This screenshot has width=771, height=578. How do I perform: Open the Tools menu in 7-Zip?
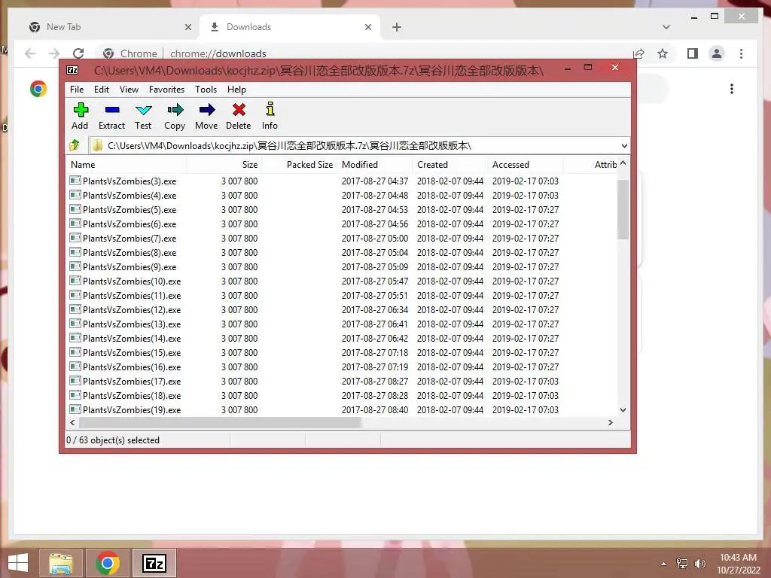point(206,90)
